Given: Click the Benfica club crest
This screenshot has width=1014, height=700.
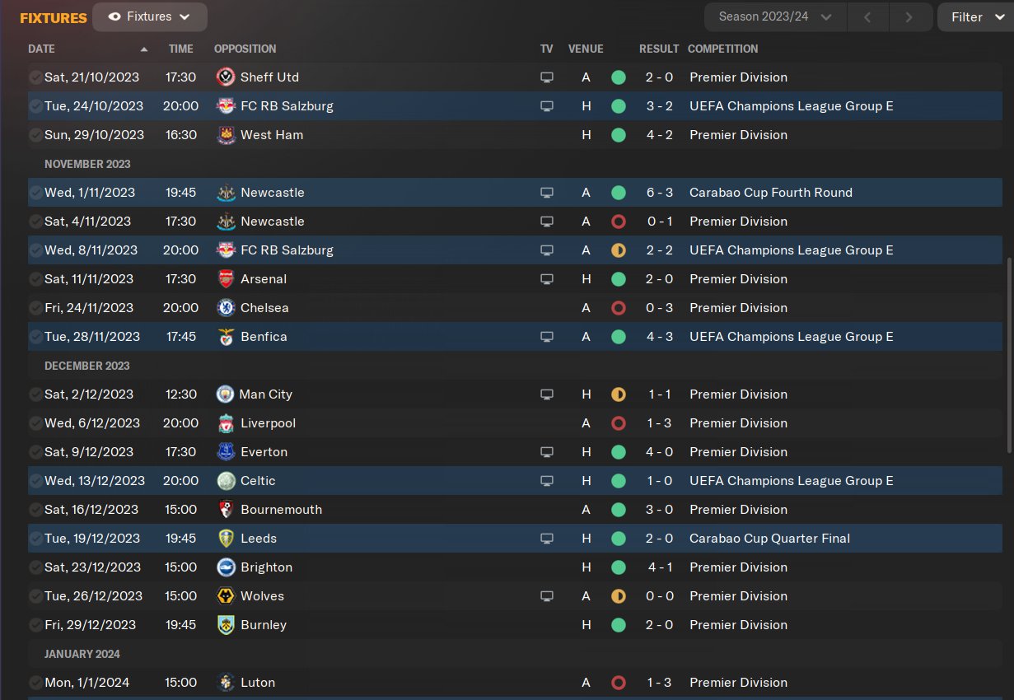Looking at the screenshot, I should coord(225,337).
